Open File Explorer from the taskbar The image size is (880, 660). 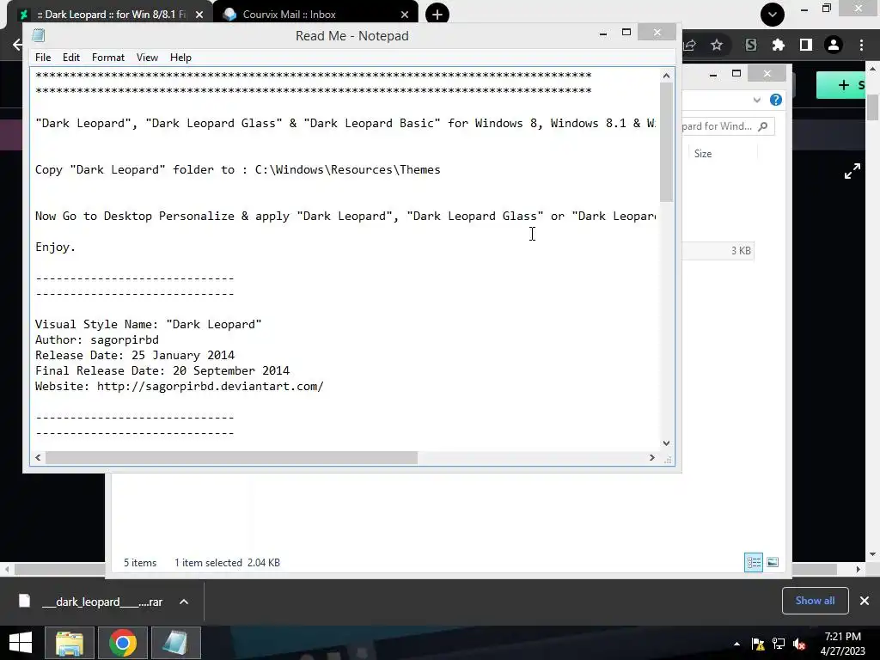[x=70, y=643]
